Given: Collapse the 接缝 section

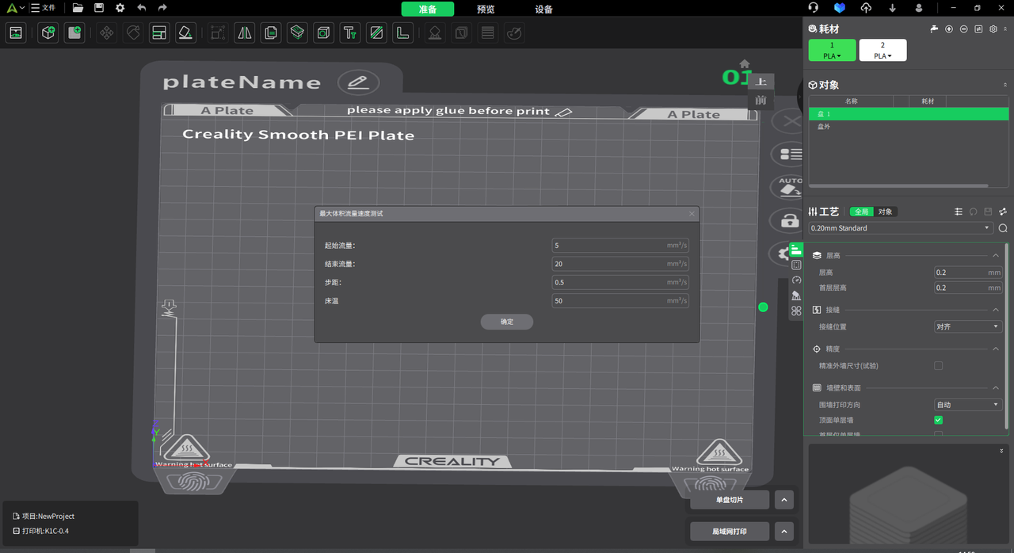Looking at the screenshot, I should click(996, 310).
